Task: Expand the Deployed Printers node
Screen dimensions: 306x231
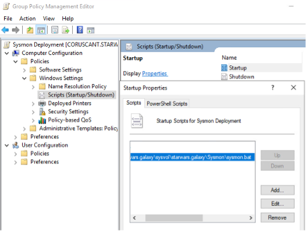Action: (33, 104)
